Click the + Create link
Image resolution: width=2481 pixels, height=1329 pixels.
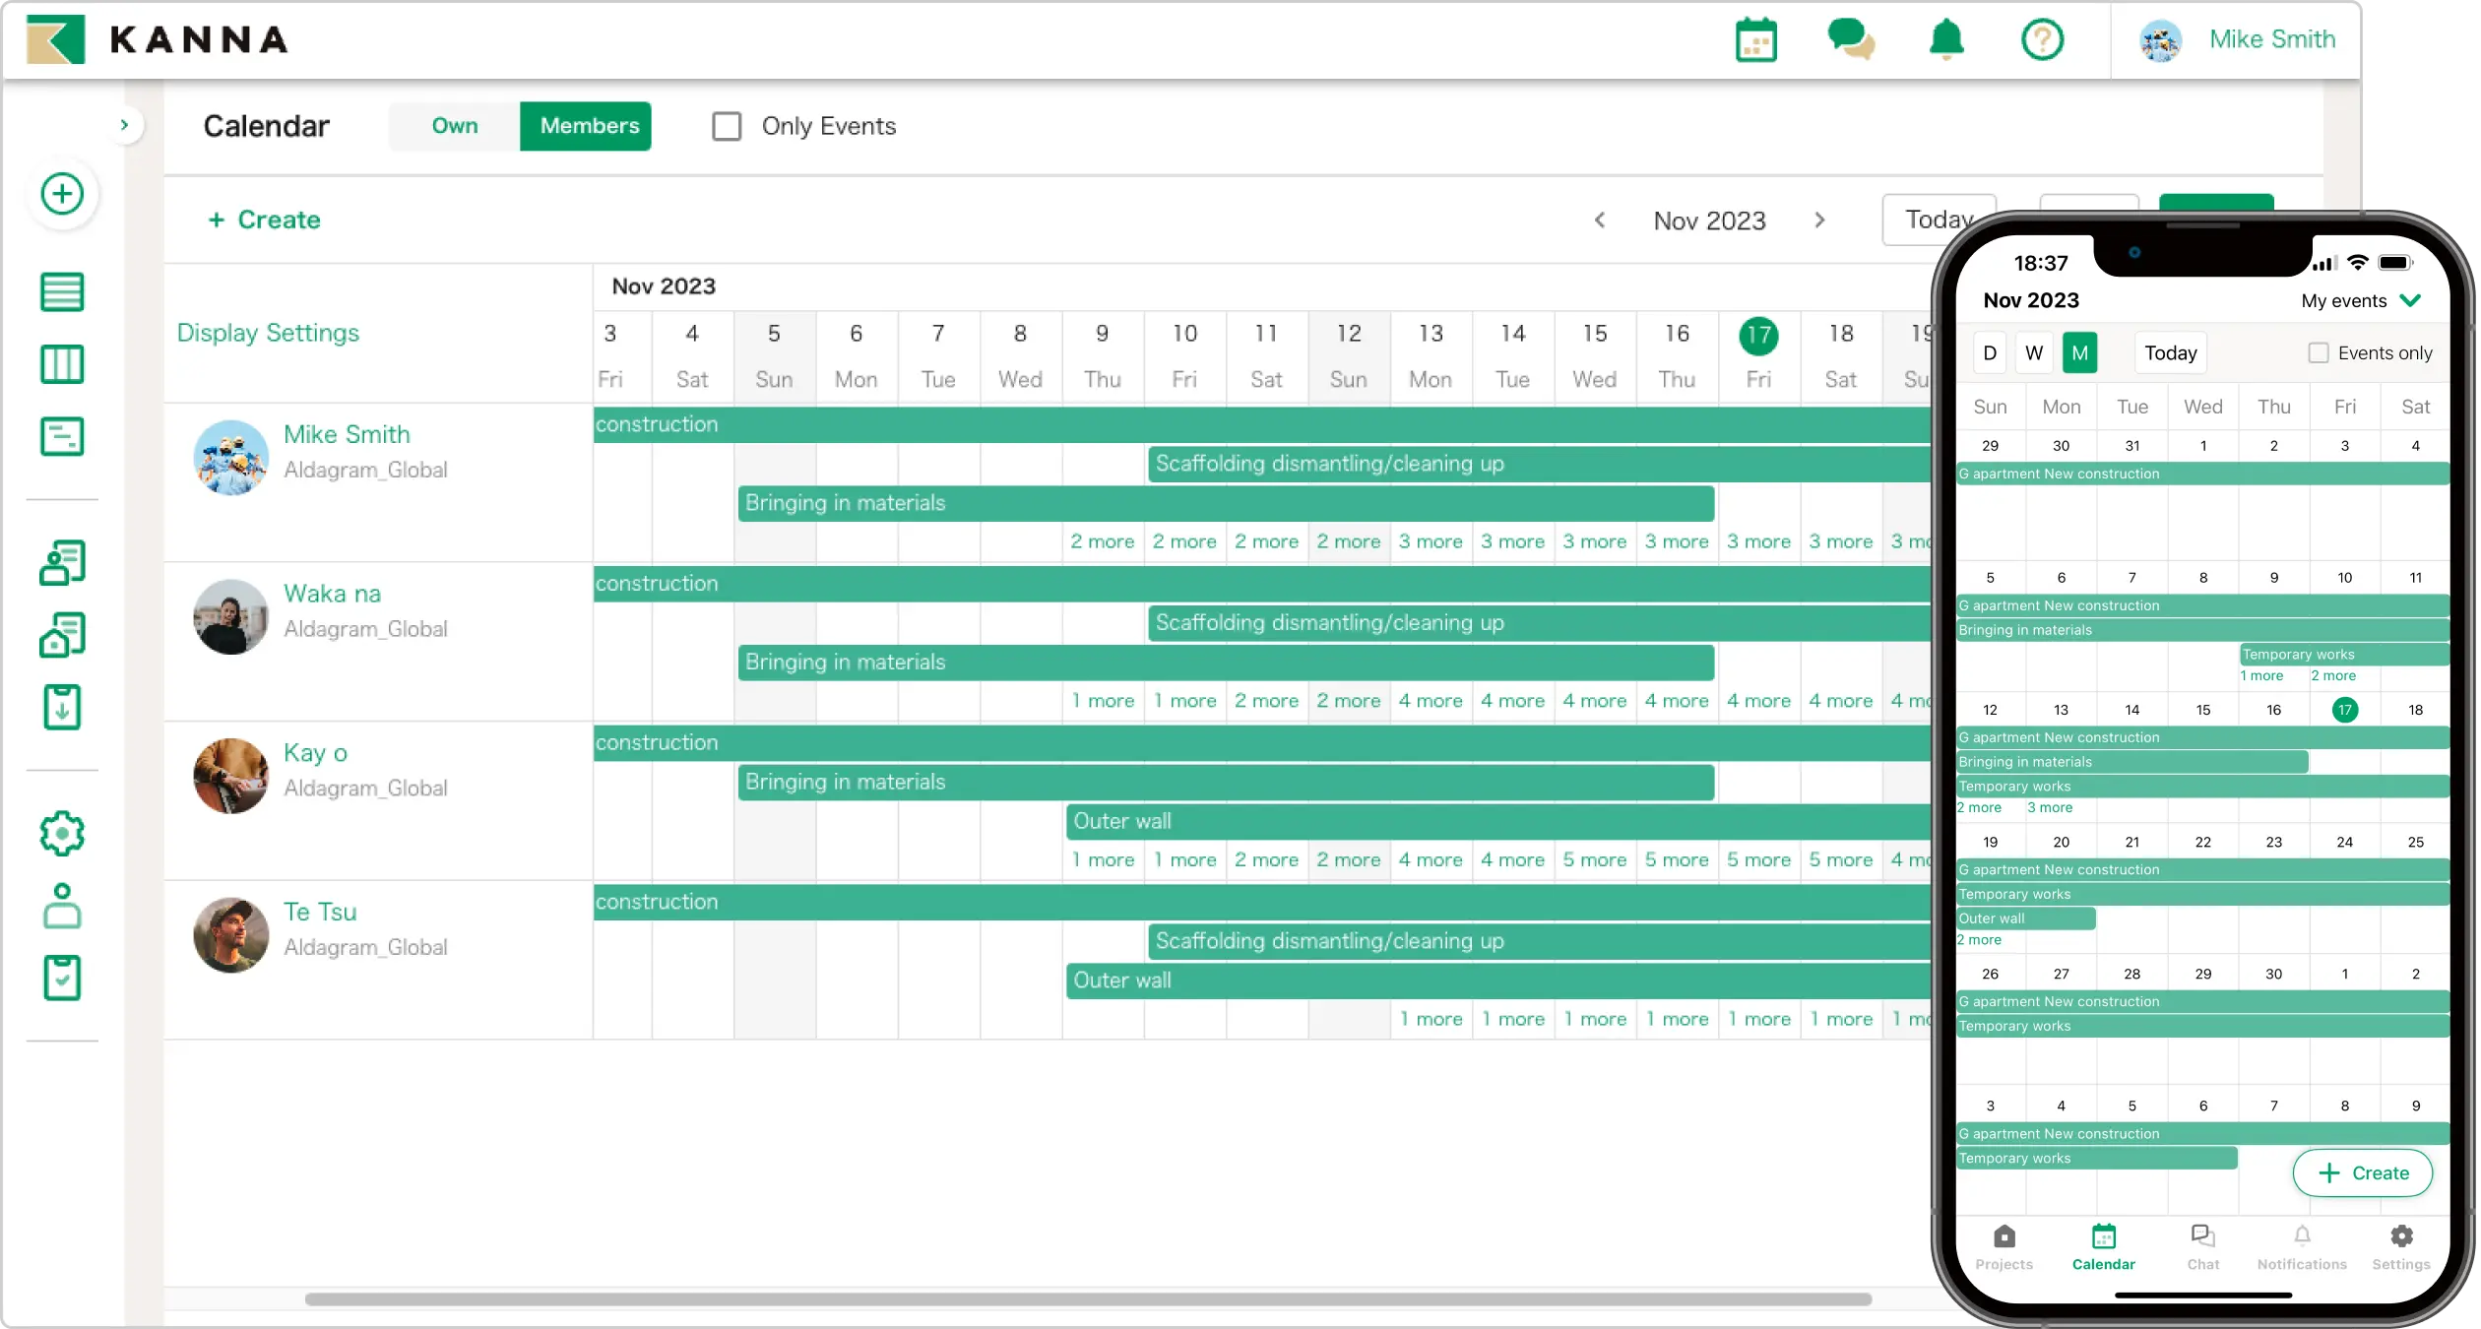click(265, 220)
